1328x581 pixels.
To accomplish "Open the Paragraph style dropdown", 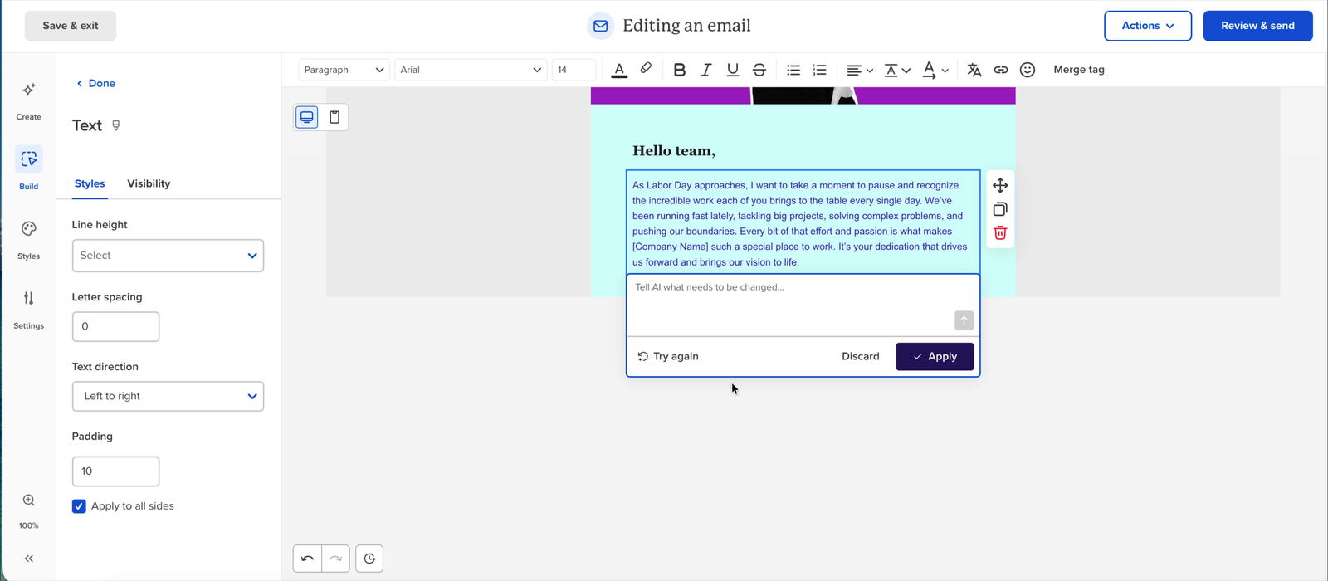I will pyautogui.click(x=344, y=70).
